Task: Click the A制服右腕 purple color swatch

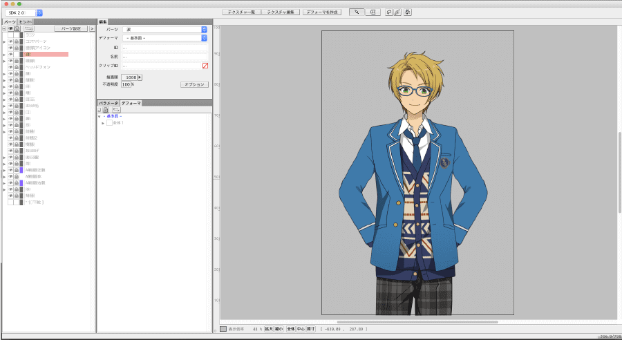Action: [x=21, y=183]
